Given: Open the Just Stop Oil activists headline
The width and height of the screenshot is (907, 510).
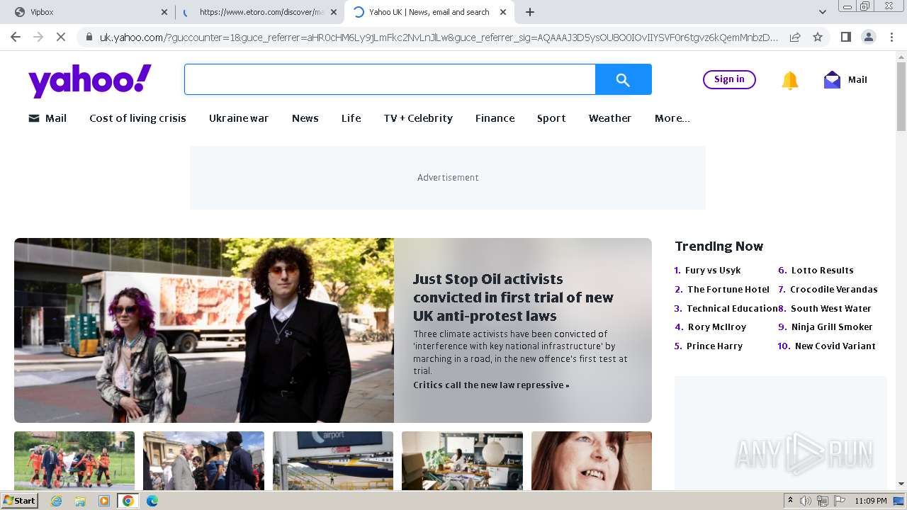Looking at the screenshot, I should coord(513,297).
